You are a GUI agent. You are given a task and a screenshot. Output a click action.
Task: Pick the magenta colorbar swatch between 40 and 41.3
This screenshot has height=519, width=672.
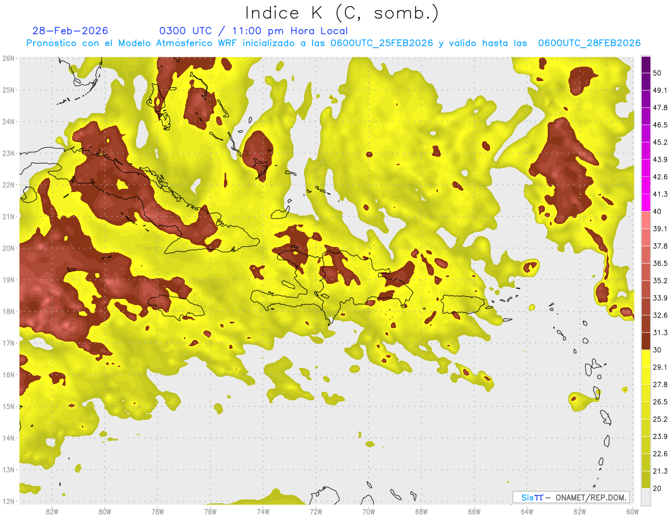[646, 203]
